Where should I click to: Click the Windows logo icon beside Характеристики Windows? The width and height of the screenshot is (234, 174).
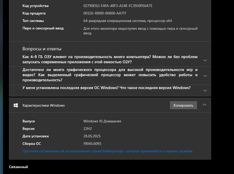pyautogui.click(x=16, y=105)
